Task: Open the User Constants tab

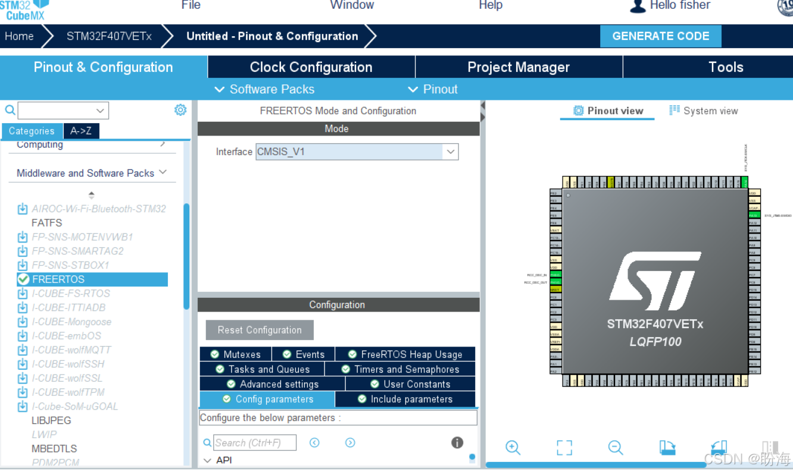Action: click(410, 384)
